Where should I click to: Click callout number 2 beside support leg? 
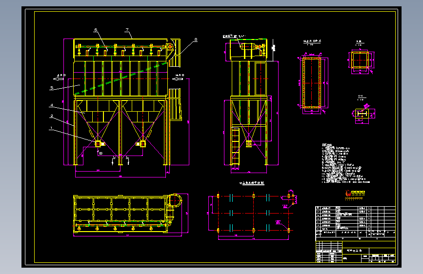52,116
